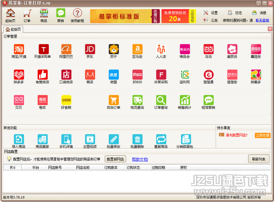This screenshot has width=274, height=204.
Task: Click the 联系客服 link
Action: [x=262, y=20]
